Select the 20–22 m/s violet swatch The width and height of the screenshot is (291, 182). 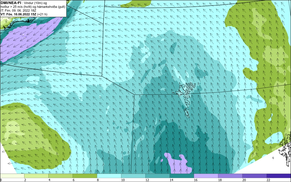tap(254, 176)
